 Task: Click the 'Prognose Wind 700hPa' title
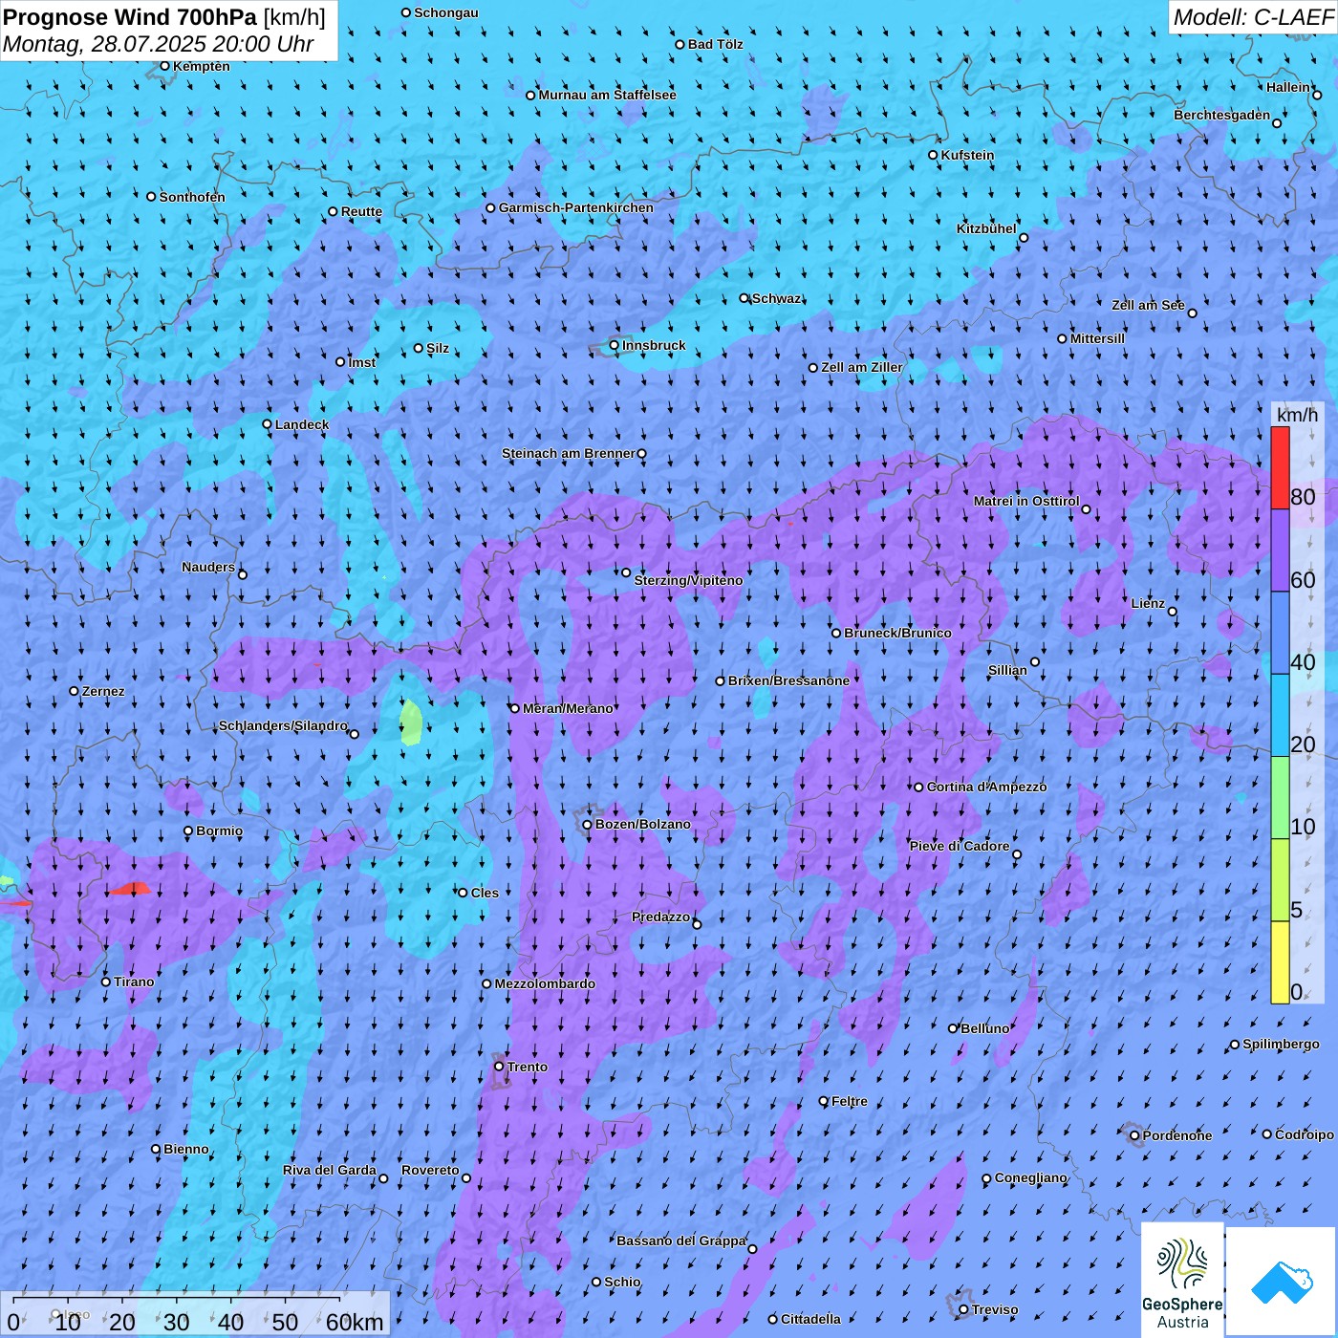[x=130, y=17]
